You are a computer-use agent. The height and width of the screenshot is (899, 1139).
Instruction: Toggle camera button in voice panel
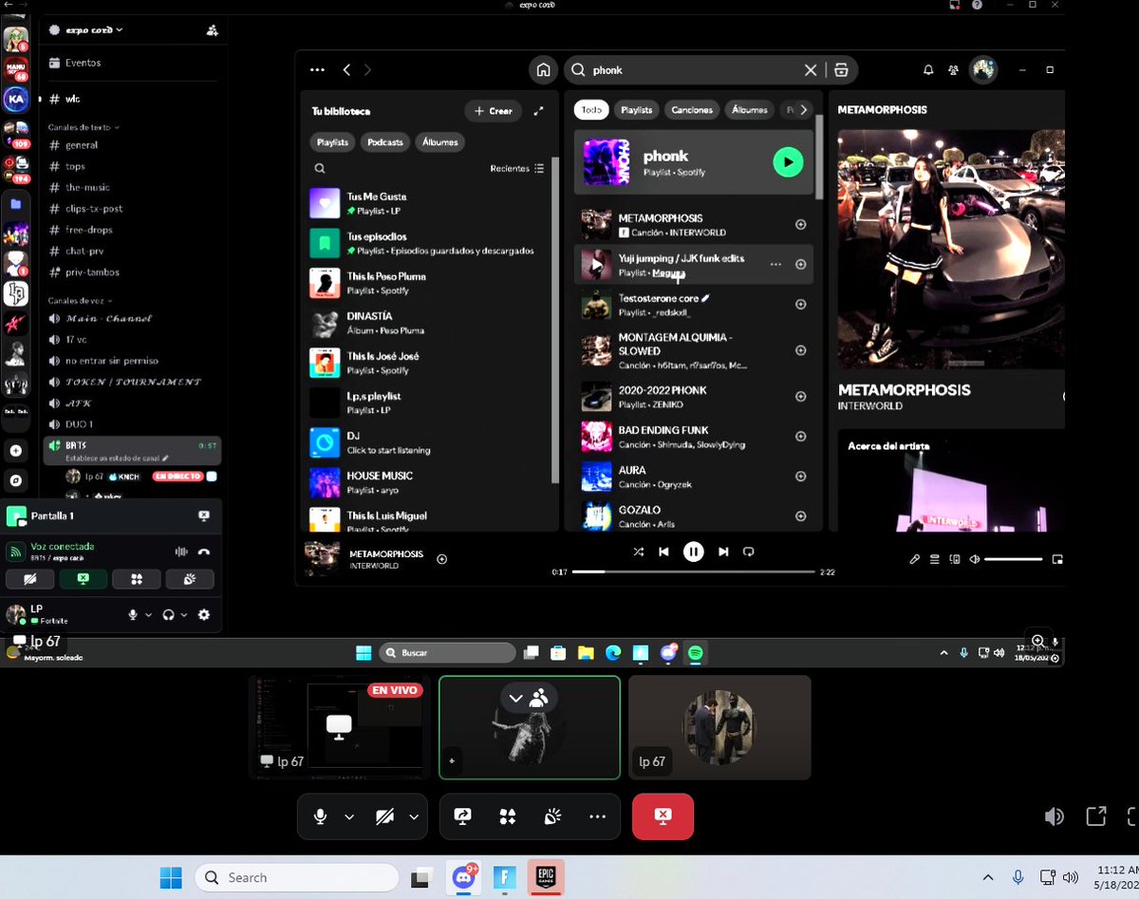[29, 579]
